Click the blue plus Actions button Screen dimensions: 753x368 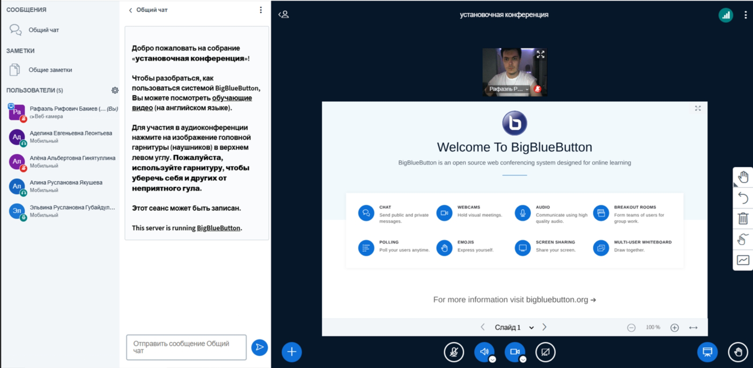coord(291,352)
